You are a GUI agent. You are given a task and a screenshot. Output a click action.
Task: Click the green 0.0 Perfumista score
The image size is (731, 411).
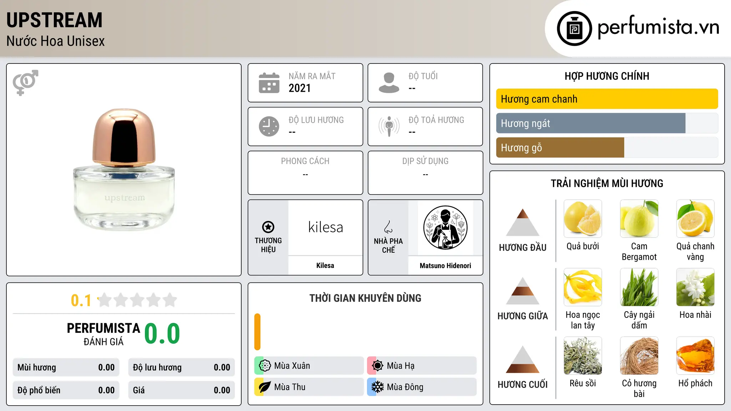pyautogui.click(x=162, y=334)
